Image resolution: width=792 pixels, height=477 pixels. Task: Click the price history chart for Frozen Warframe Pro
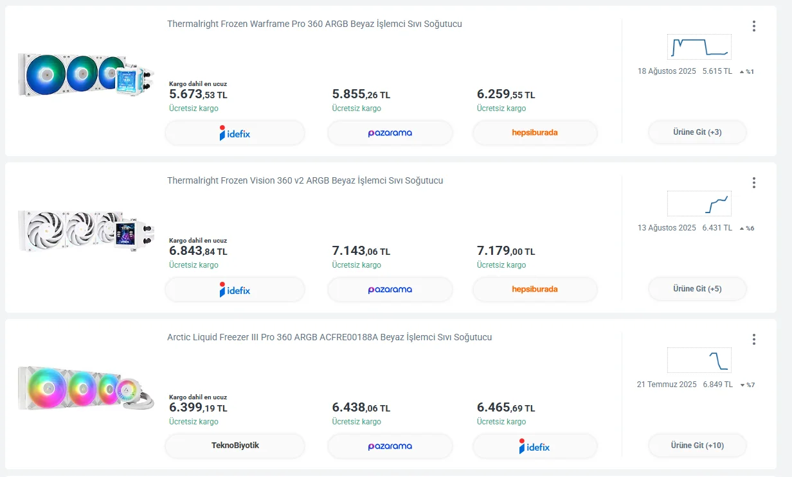(699, 47)
